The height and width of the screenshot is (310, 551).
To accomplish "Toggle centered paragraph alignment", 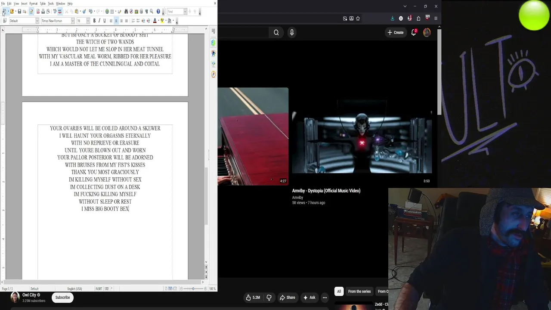I will [116, 21].
